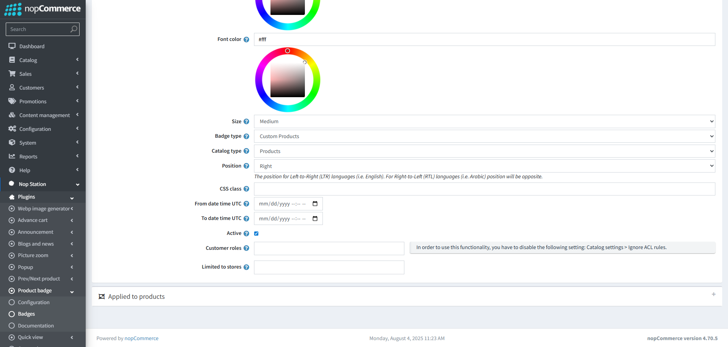The width and height of the screenshot is (728, 347).
Task: Click the Configuration gears icon
Action: pos(12,129)
